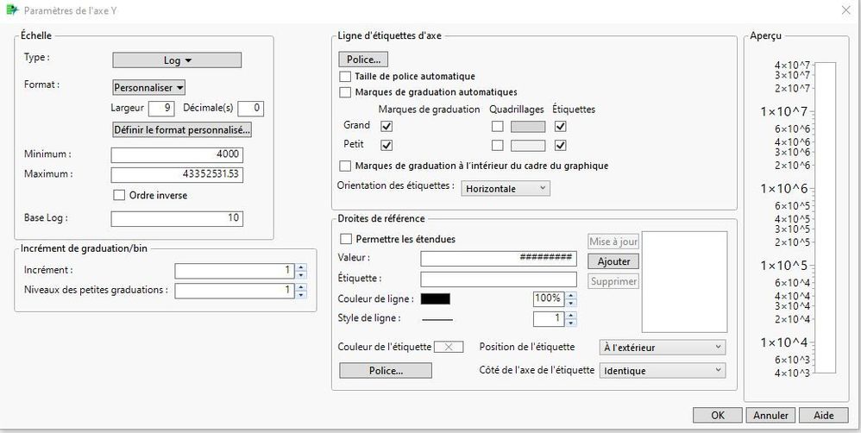
Task: Click the Base Log field
Action: click(x=177, y=218)
